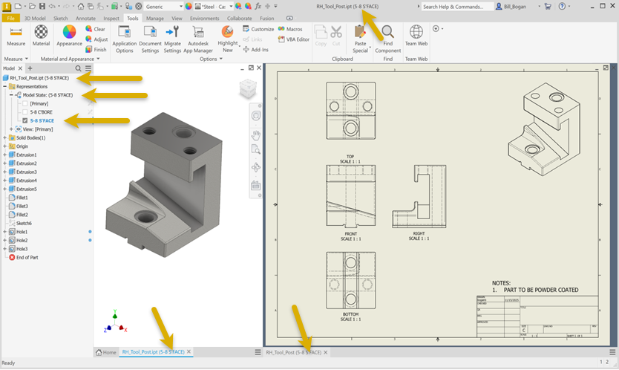The width and height of the screenshot is (619, 370).
Task: Open the Finish command
Action: (x=96, y=50)
